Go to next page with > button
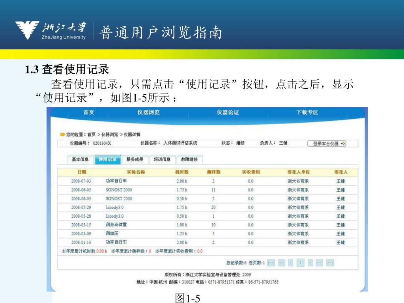Viewport: 404px width, 303px height. tap(310, 263)
